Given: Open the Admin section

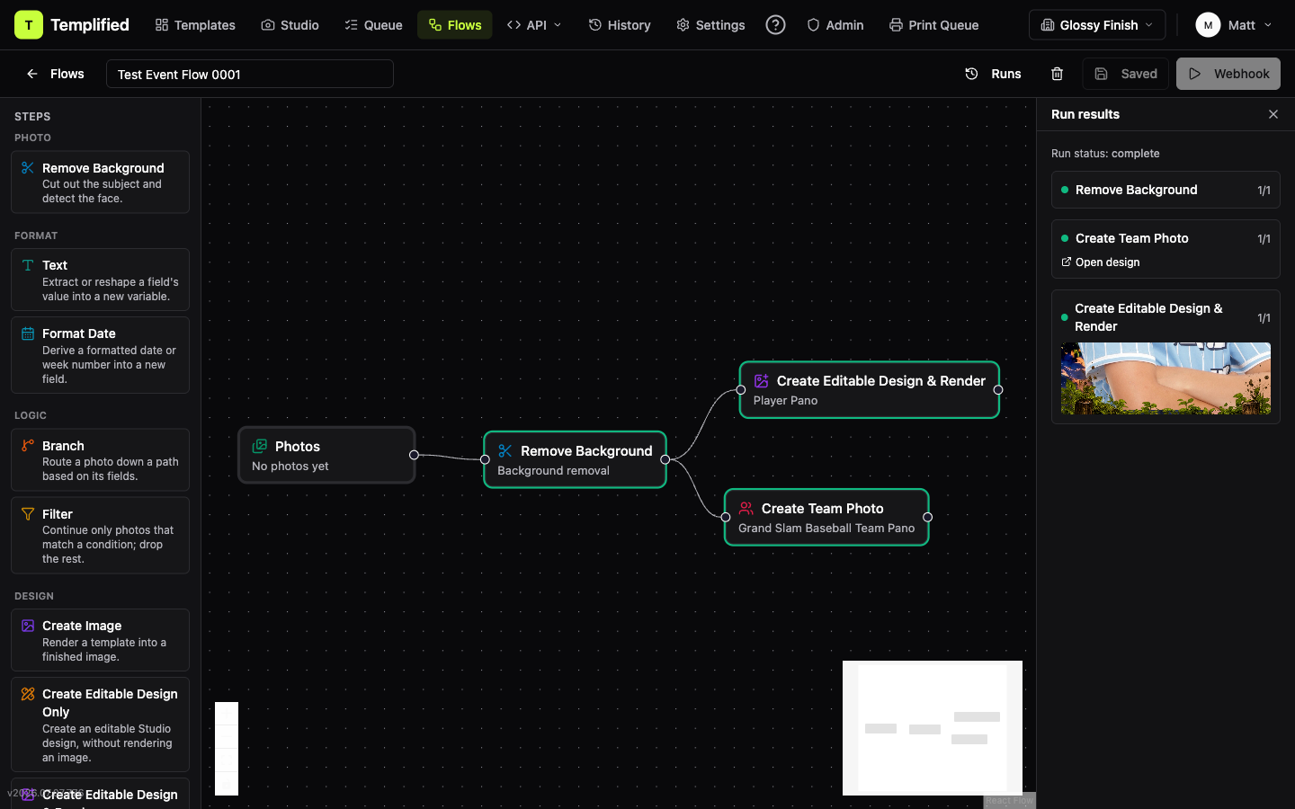Looking at the screenshot, I should (835, 25).
